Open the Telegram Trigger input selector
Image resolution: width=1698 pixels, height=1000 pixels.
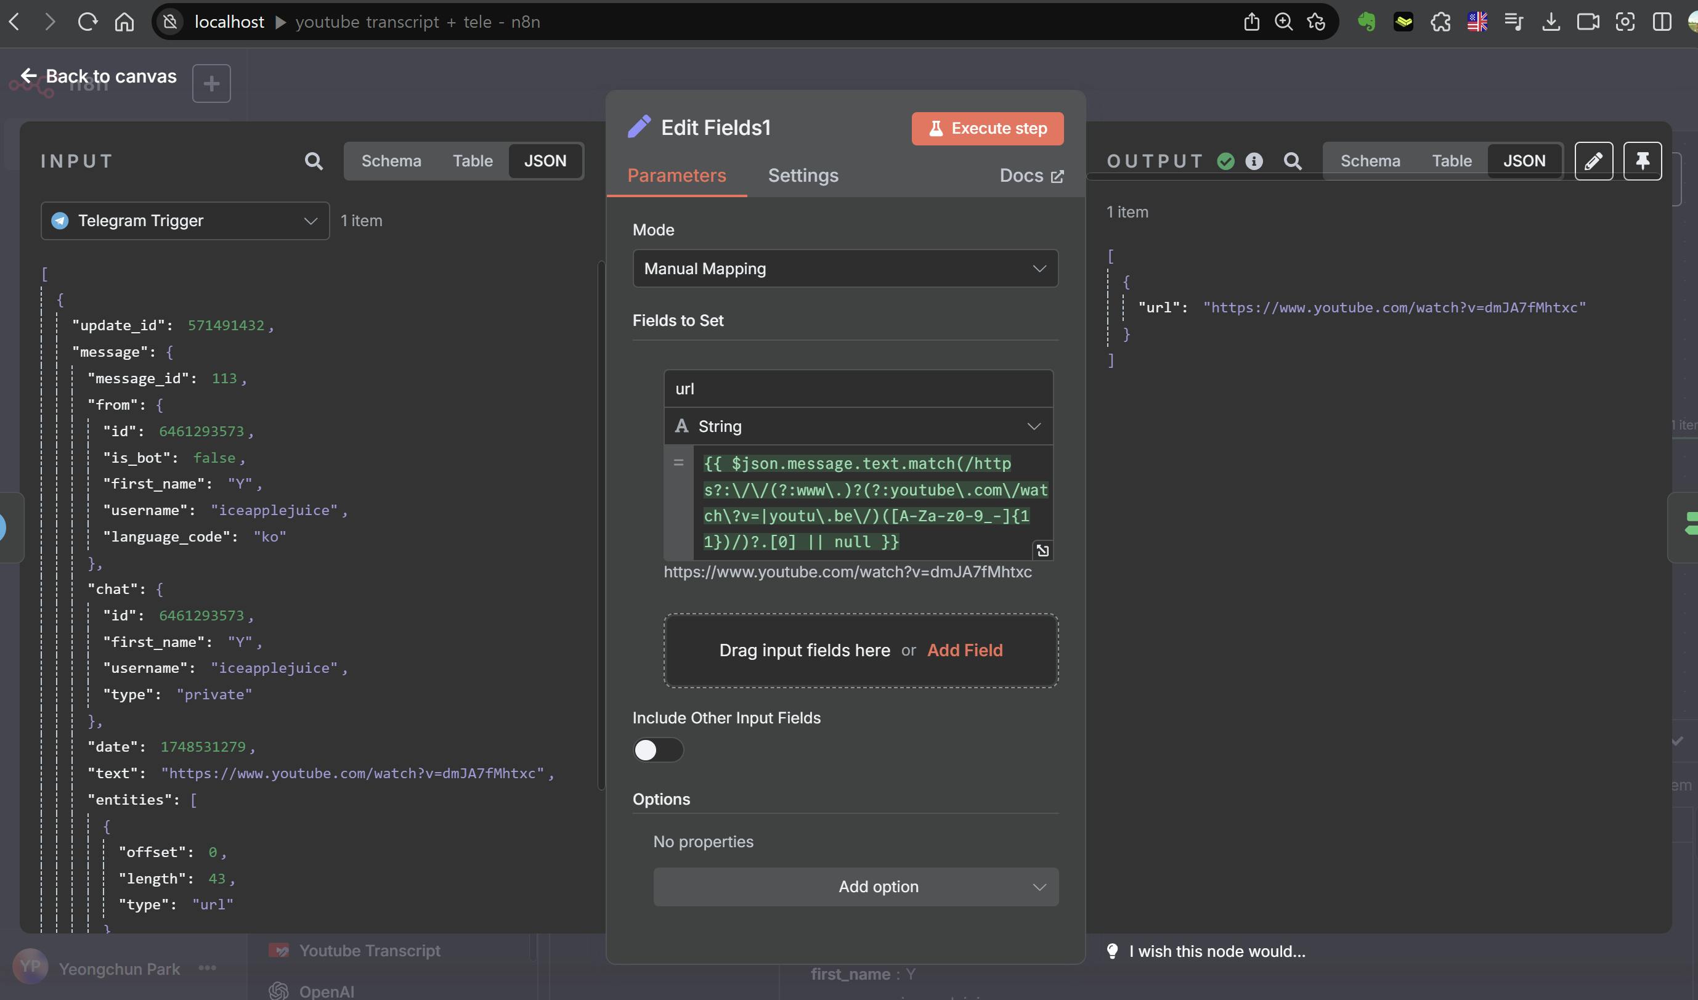pyautogui.click(x=185, y=221)
